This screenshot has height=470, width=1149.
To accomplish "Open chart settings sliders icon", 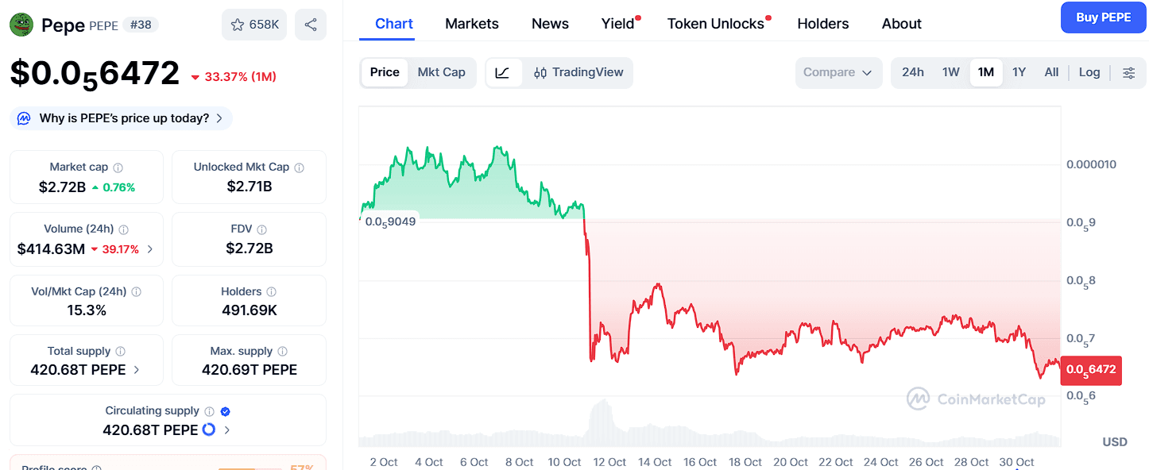I will (x=1128, y=72).
